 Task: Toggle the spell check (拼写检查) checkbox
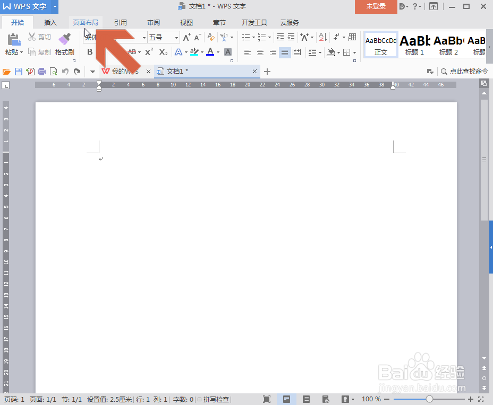(x=199, y=399)
